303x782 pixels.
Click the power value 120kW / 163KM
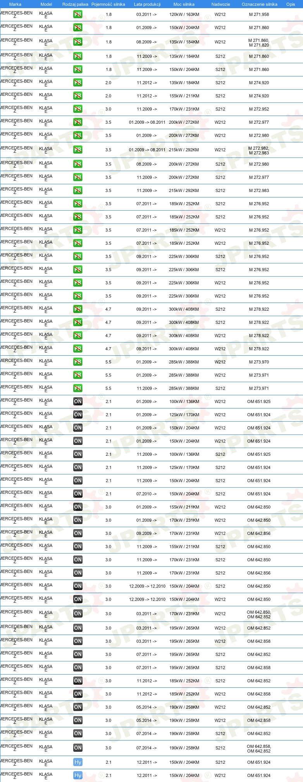(x=184, y=14)
